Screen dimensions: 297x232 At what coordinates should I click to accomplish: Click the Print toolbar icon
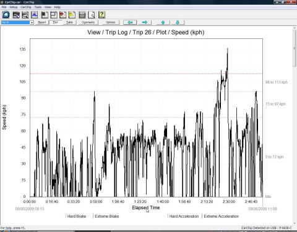coord(82,15)
